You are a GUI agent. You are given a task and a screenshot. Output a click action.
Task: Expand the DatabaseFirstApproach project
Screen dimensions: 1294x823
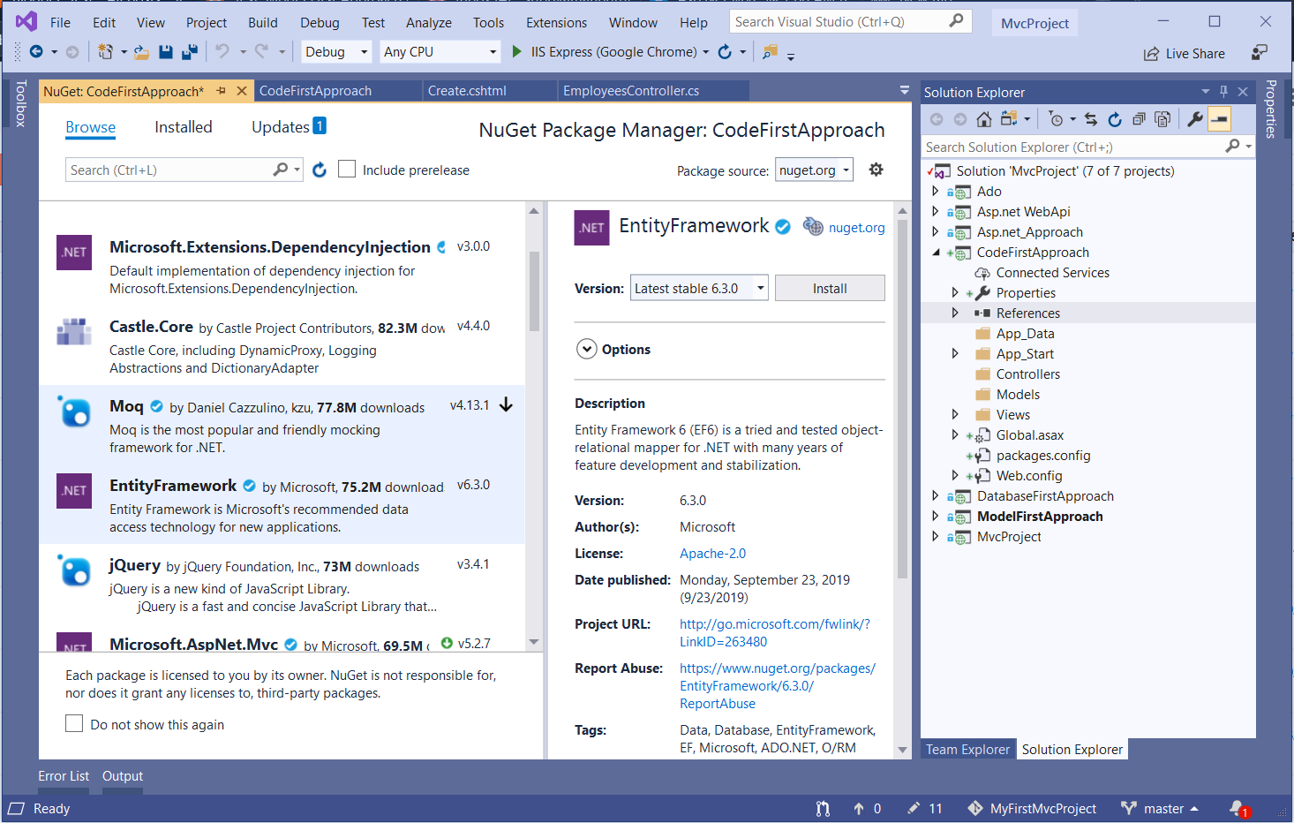935,495
